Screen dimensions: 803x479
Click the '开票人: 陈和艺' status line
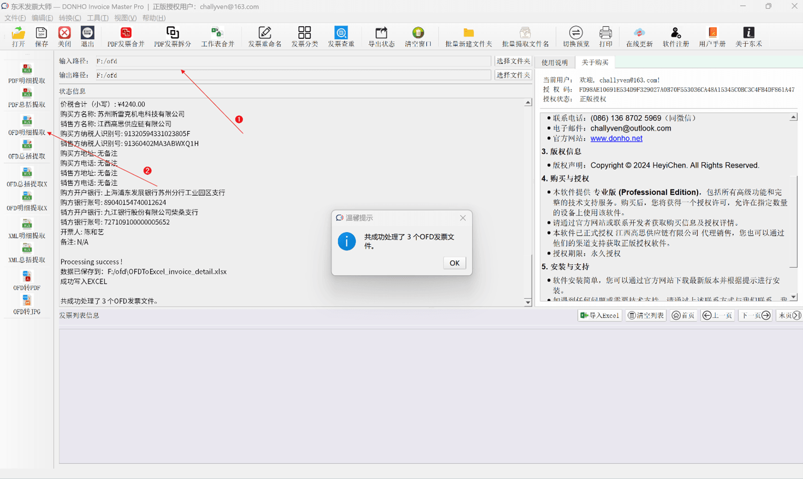82,232
